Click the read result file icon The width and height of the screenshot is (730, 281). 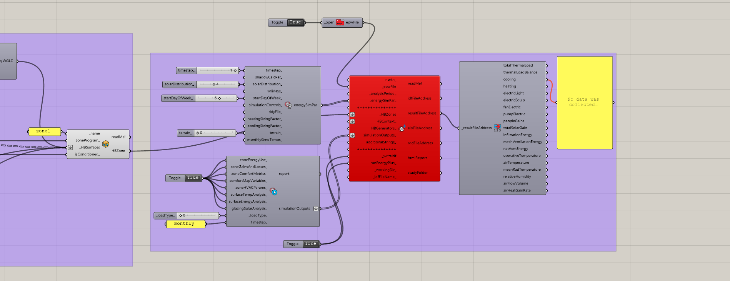(x=497, y=128)
